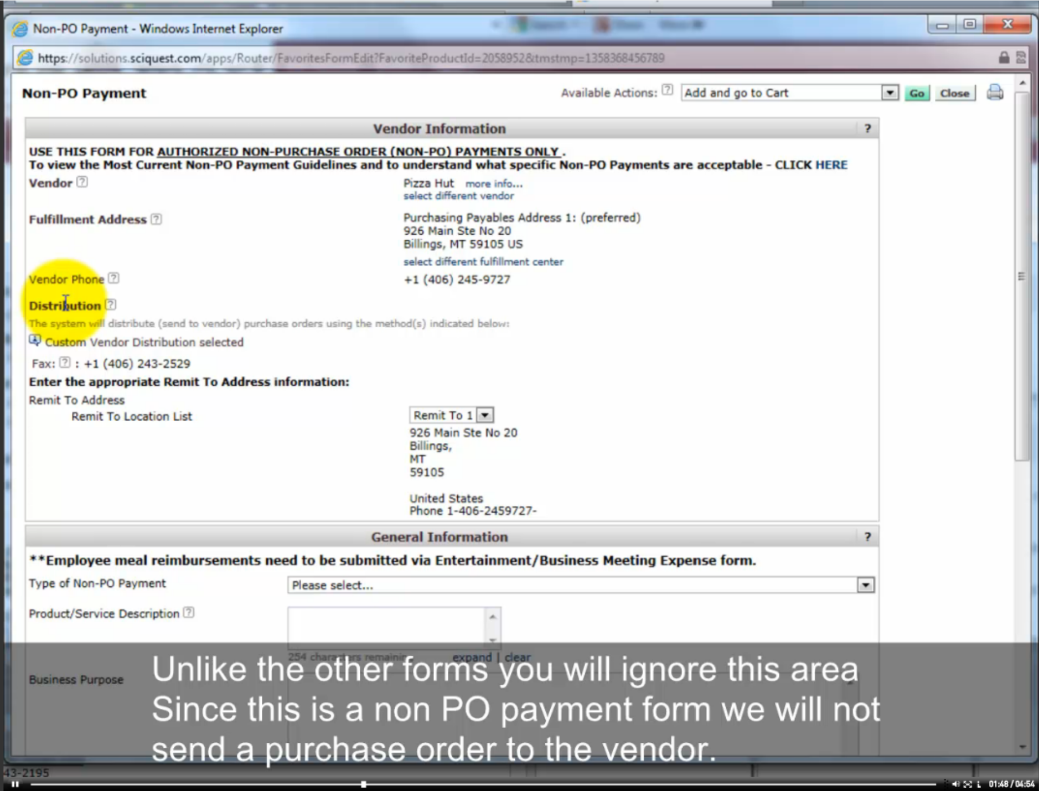Click the Internet Explorer page icon in address bar

[x=25, y=58]
